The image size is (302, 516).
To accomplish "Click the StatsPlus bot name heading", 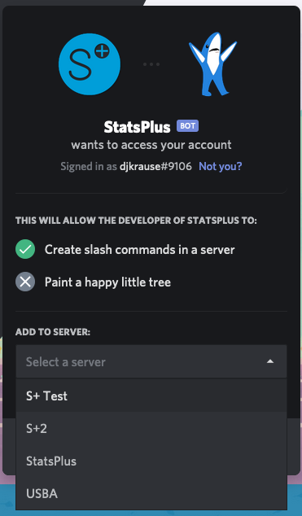I will (x=138, y=127).
